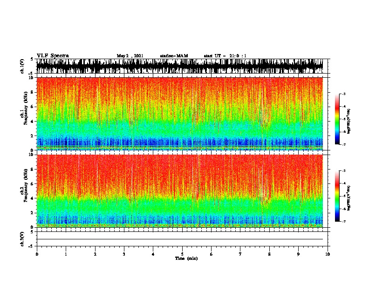Click the "-3" tick on ch.1 color bar
This screenshot has width=369, height=285.
coord(343,94)
